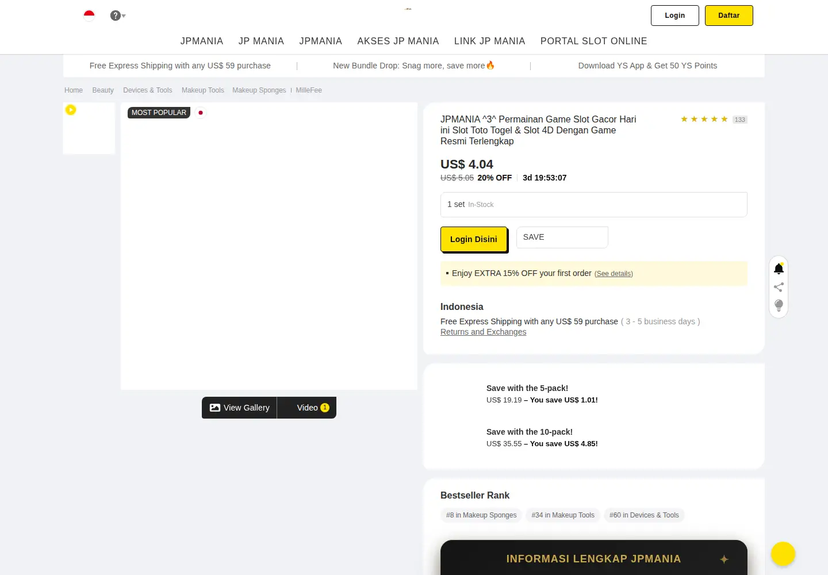Open the PORTAL SLOT ONLINE menu item
The image size is (828, 575).
click(594, 41)
